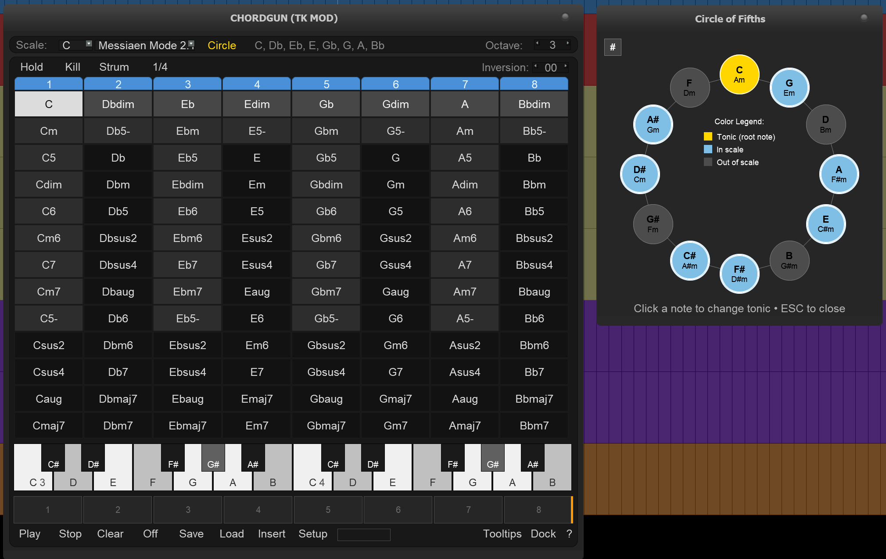This screenshot has width=886, height=559.
Task: Pick the out-of-scale B note circle
Action: click(789, 260)
